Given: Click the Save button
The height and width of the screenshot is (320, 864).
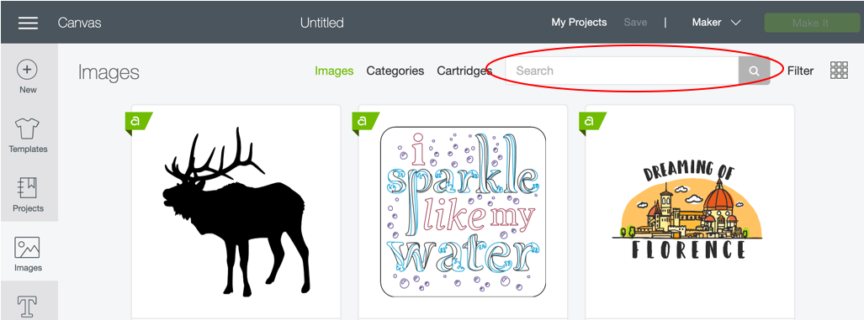Looking at the screenshot, I should pyautogui.click(x=635, y=23).
